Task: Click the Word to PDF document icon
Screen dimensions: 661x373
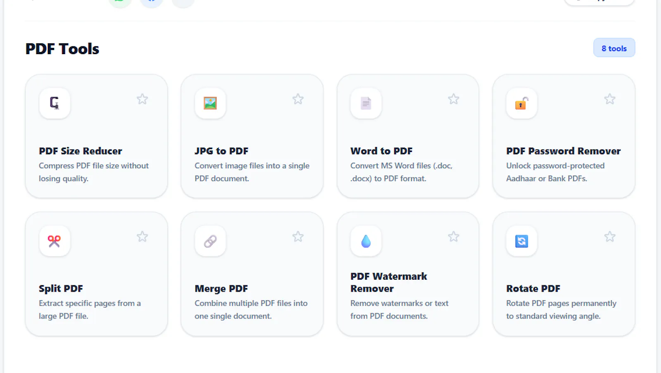Action: [x=366, y=103]
